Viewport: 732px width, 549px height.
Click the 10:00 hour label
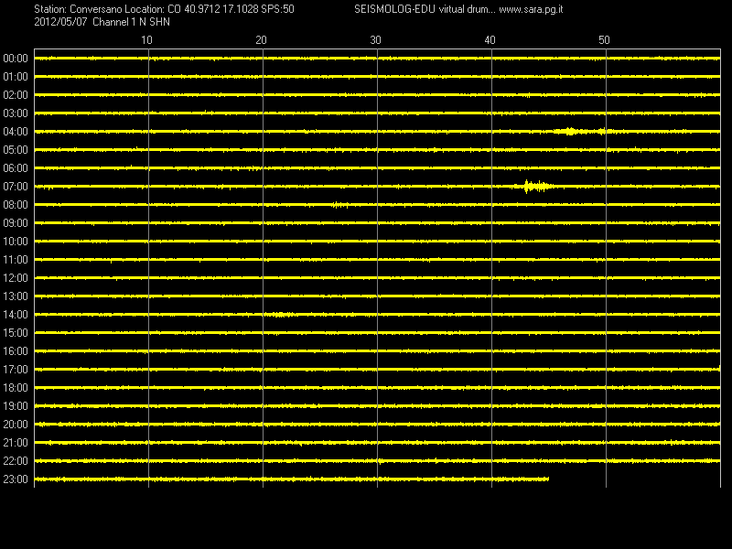tap(16, 242)
